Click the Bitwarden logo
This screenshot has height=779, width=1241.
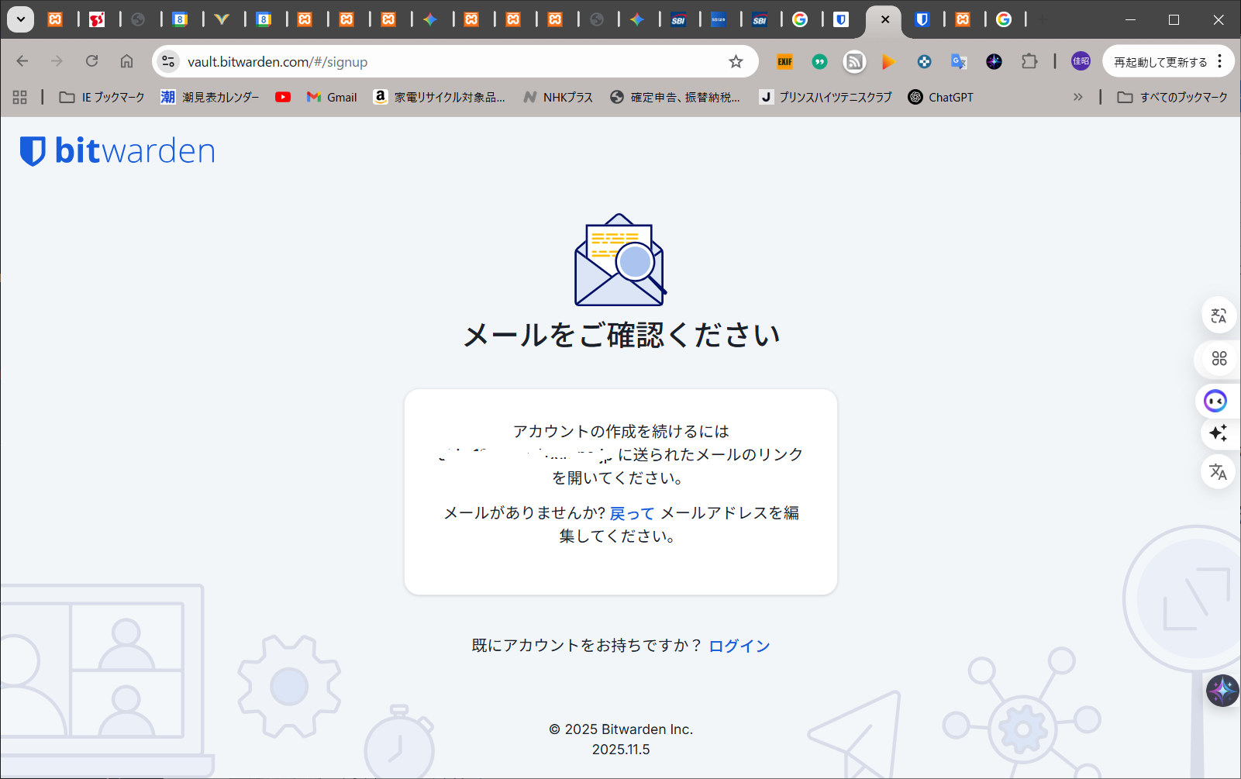[117, 151]
